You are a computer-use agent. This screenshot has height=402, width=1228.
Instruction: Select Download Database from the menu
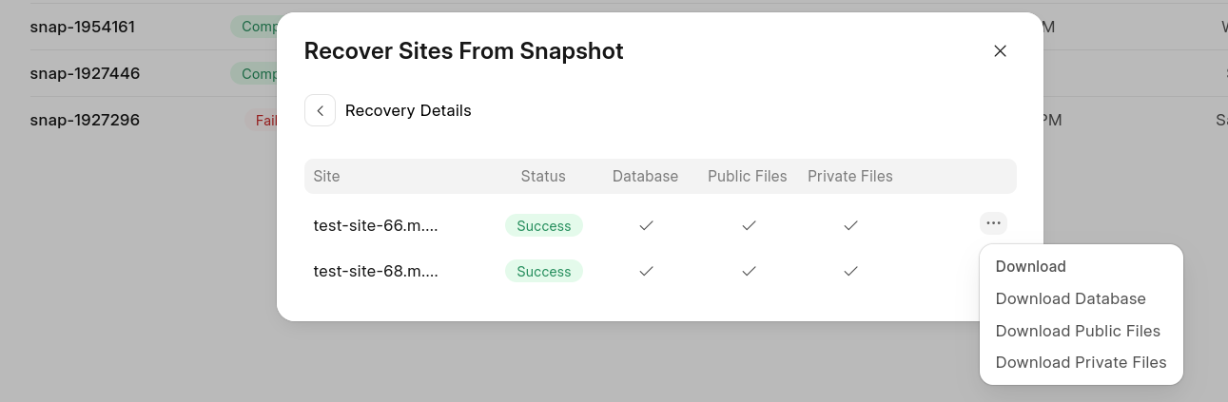click(1070, 298)
